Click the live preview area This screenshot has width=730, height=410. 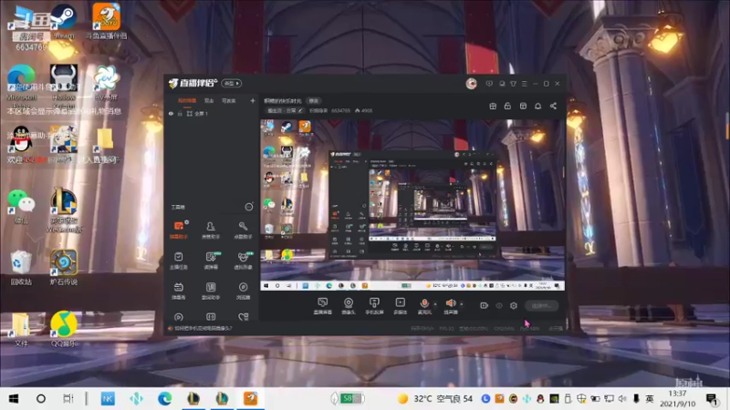click(x=412, y=205)
